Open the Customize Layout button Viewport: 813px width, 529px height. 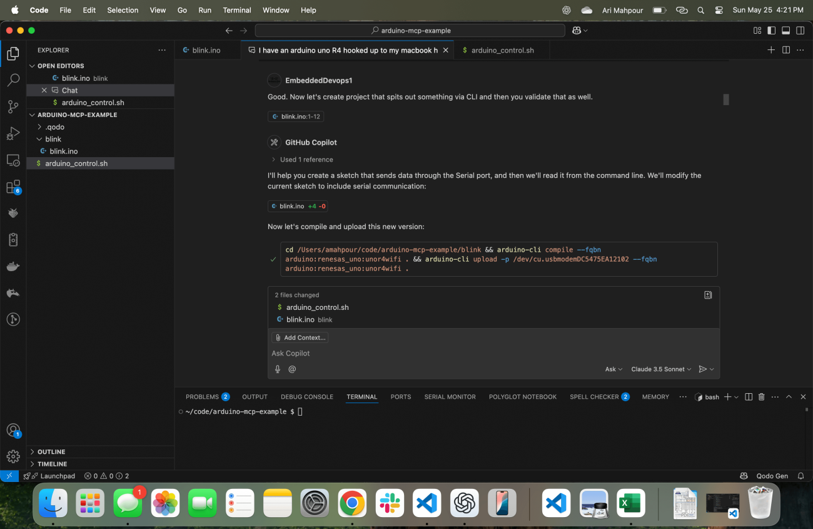pyautogui.click(x=757, y=30)
